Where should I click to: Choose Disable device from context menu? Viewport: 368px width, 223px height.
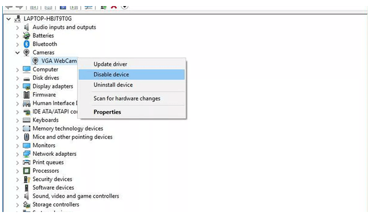(x=132, y=74)
